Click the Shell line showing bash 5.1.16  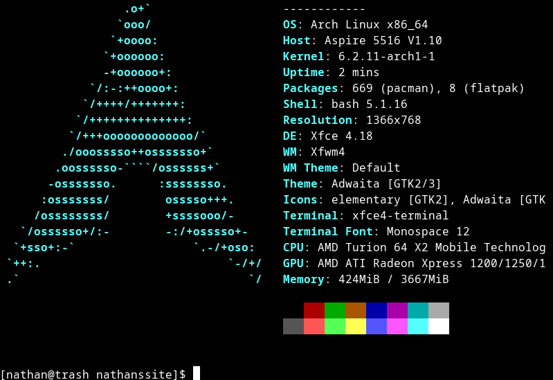[x=345, y=105]
